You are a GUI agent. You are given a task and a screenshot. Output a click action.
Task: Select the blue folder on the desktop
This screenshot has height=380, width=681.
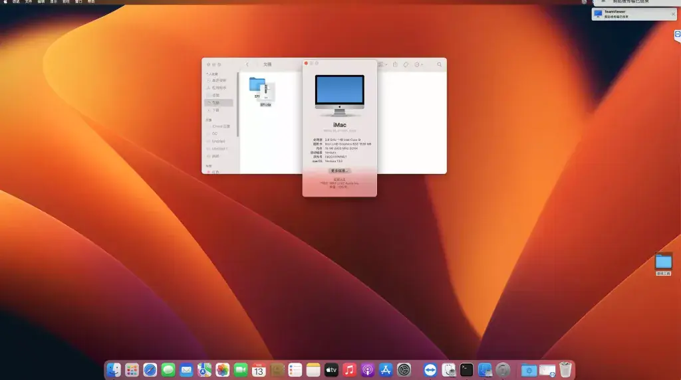[663, 264]
